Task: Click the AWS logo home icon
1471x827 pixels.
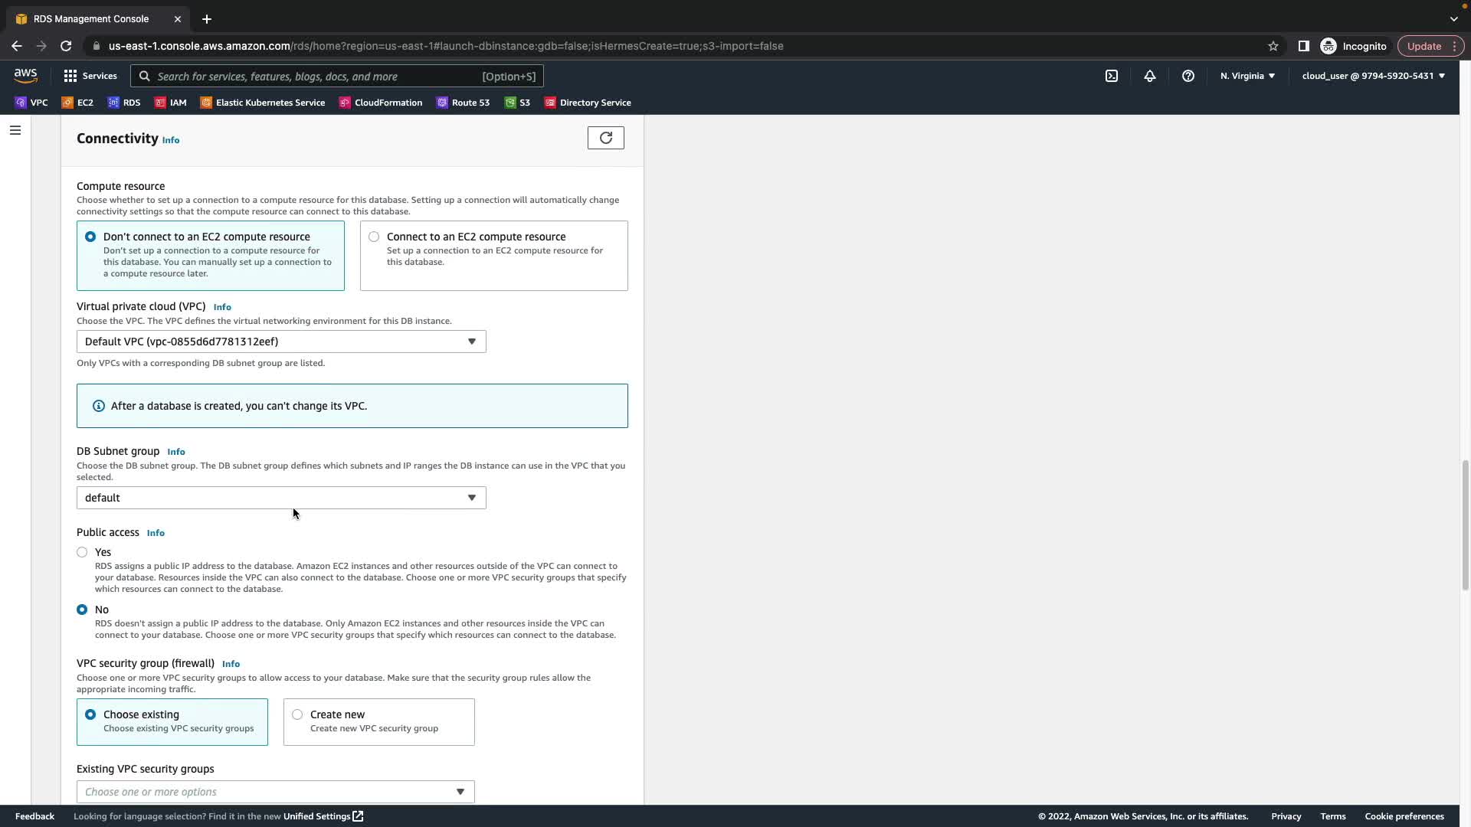Action: (25, 75)
